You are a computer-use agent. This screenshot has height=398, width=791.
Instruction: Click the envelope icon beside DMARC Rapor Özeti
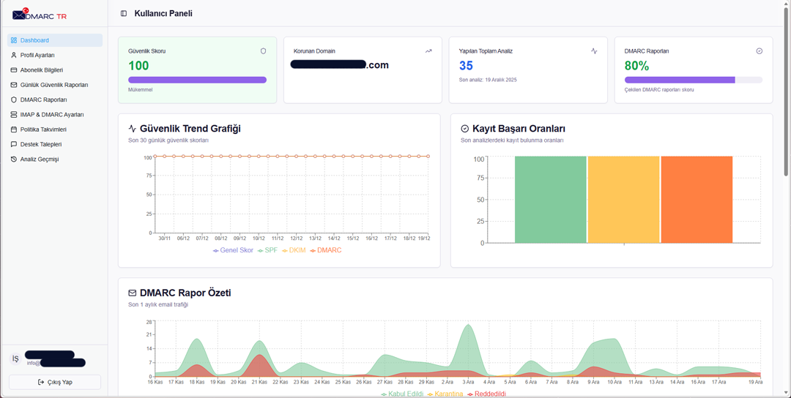click(x=133, y=293)
